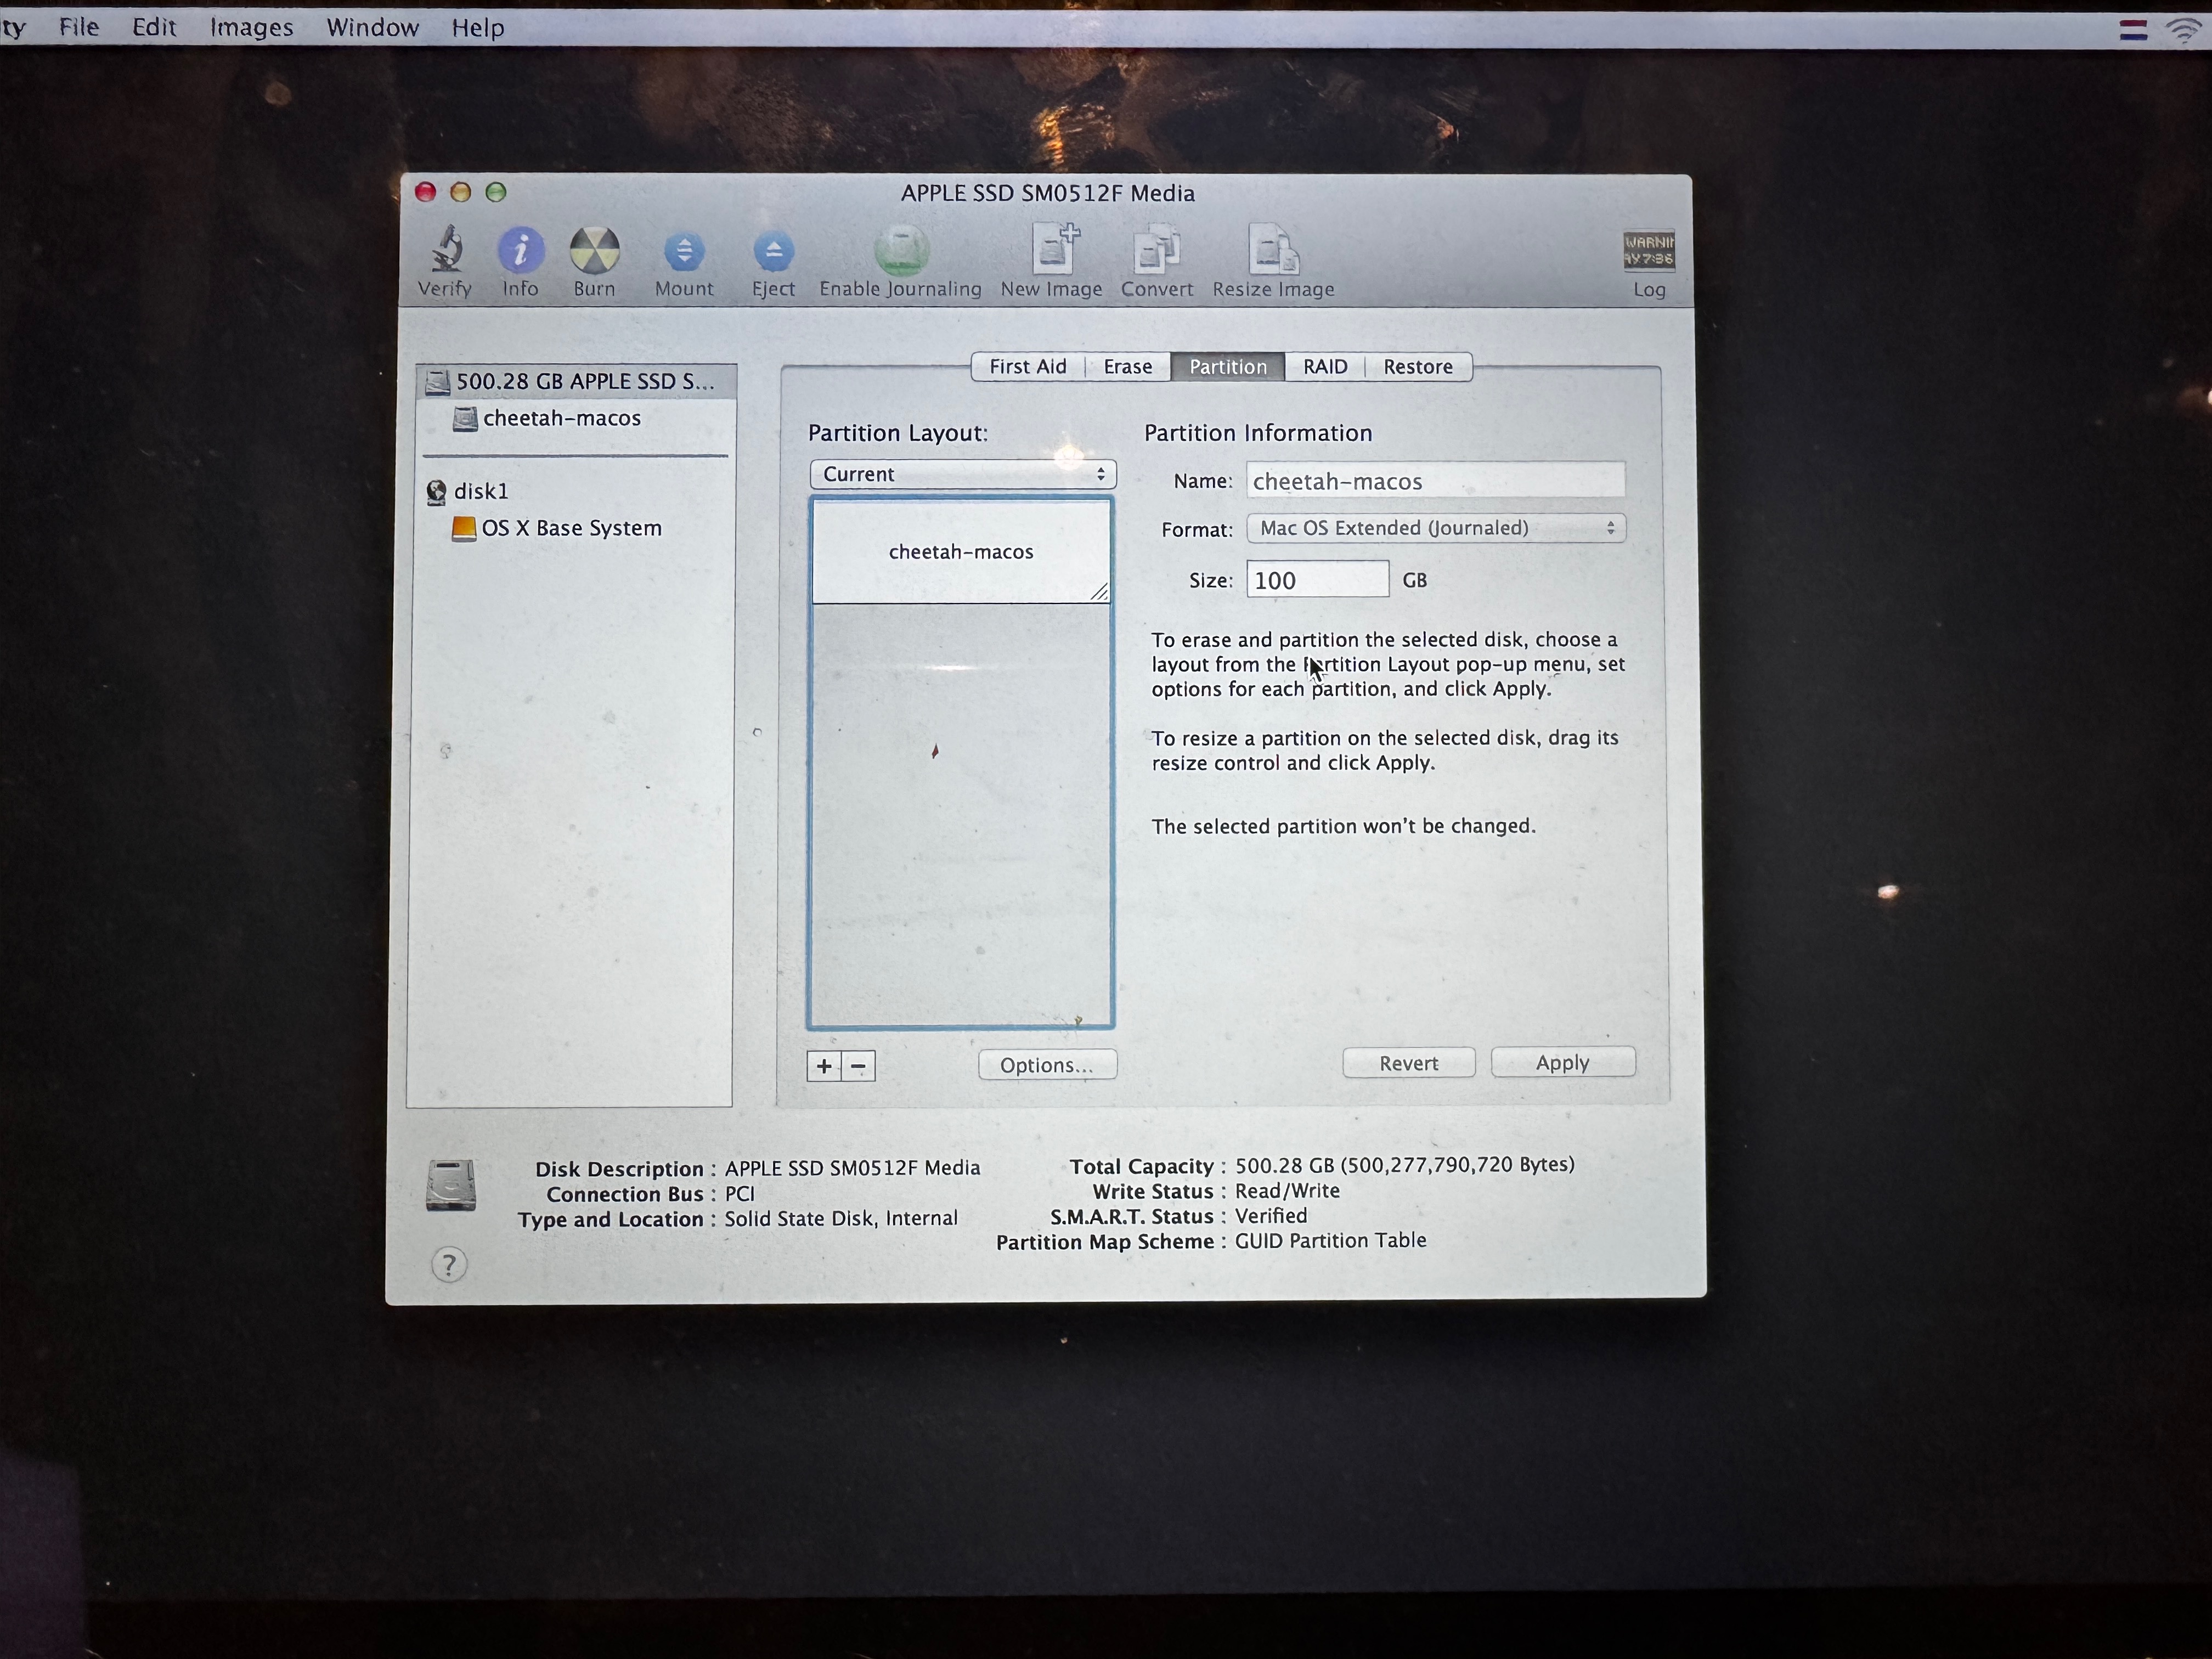Screen dimensions: 2212x1659
Task: Open the Images menu
Action: point(251,27)
